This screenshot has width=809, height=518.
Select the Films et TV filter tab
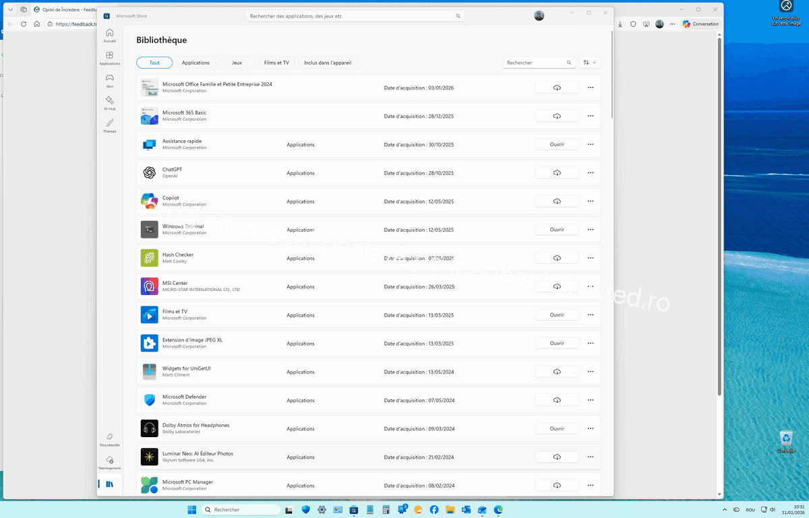276,63
